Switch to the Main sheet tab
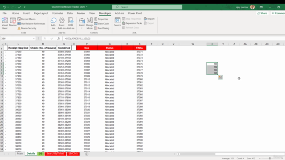 point(20,153)
